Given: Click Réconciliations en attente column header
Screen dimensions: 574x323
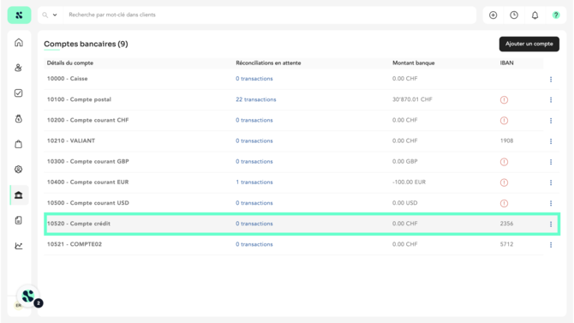Looking at the screenshot, I should point(268,63).
